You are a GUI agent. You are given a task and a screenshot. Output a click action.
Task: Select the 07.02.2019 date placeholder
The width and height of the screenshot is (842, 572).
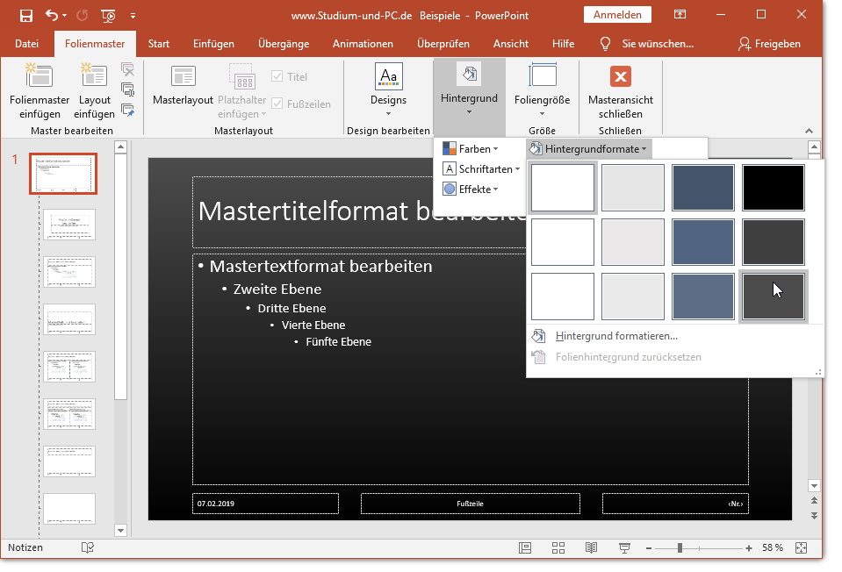(265, 504)
